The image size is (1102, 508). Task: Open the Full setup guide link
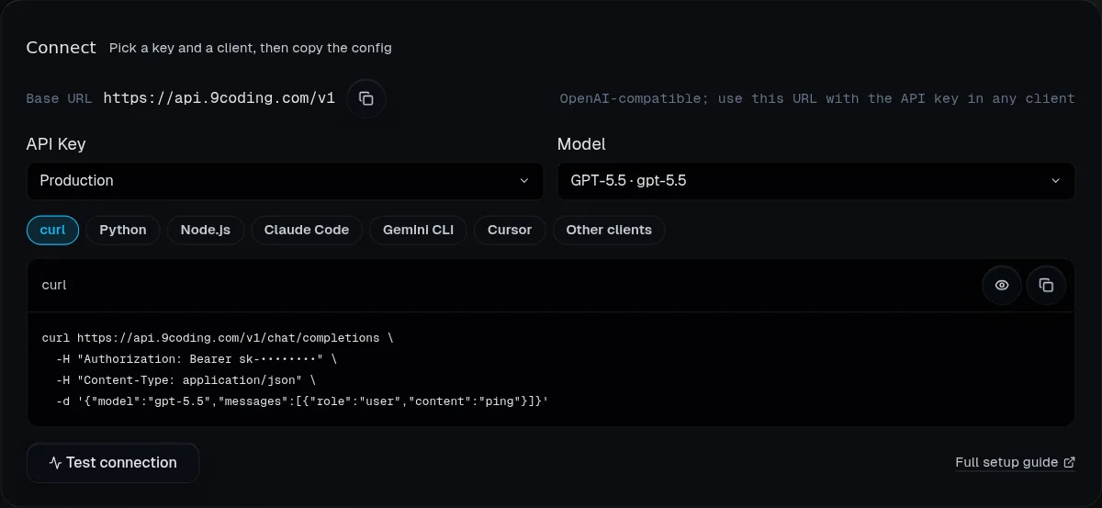1015,462
